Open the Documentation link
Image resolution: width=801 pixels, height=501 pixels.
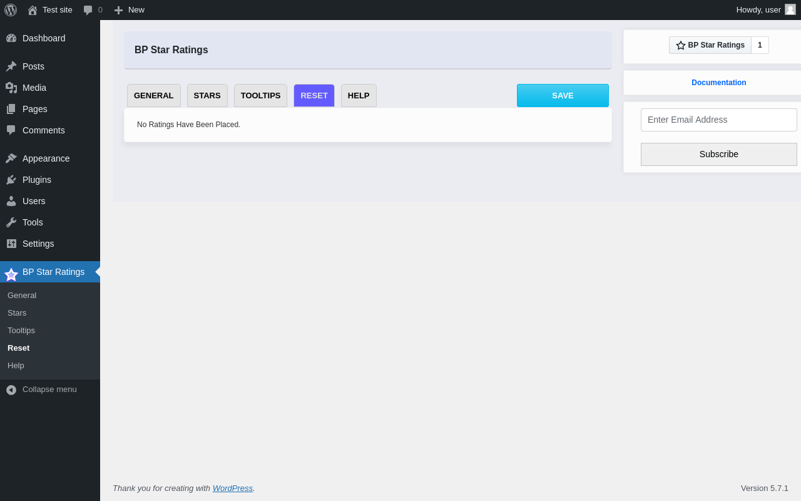coord(719,83)
